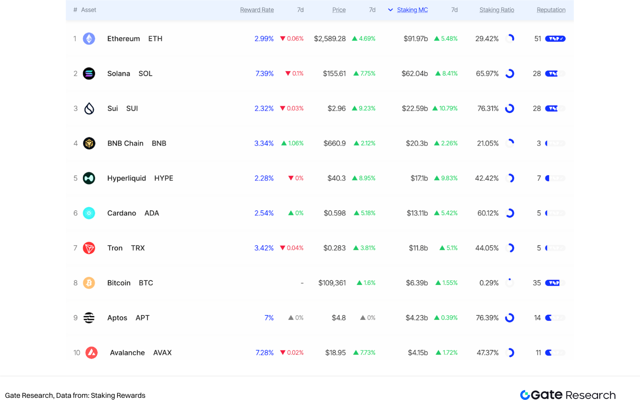
Task: Sort by Price column header
Action: pos(339,10)
